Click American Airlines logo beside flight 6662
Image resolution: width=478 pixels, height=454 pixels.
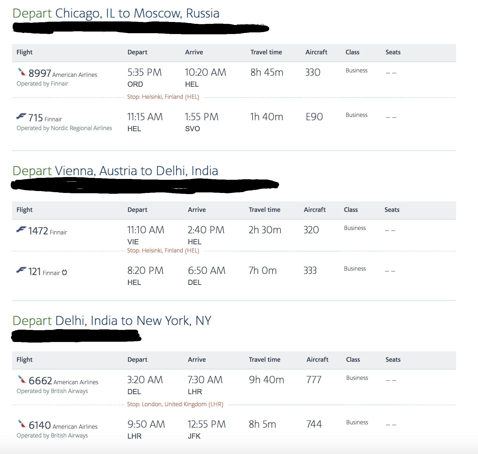click(x=22, y=380)
